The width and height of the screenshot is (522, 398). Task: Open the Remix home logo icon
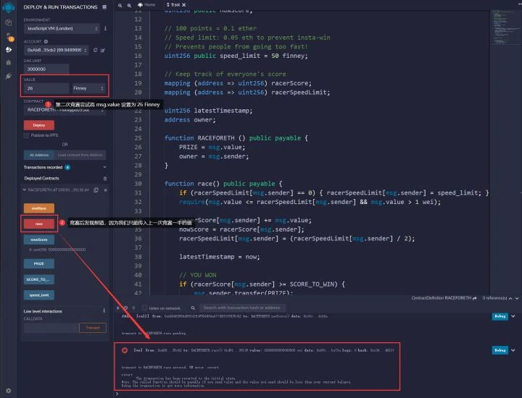(x=8, y=7)
